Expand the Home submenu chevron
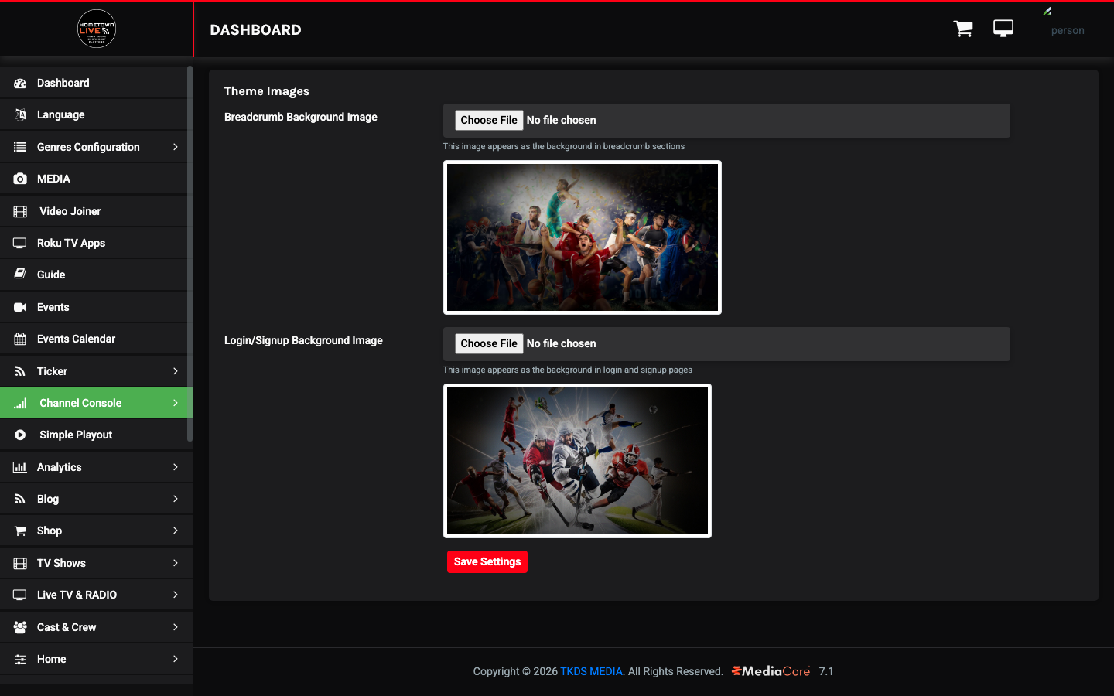Viewport: 1114px width, 696px height. click(176, 659)
